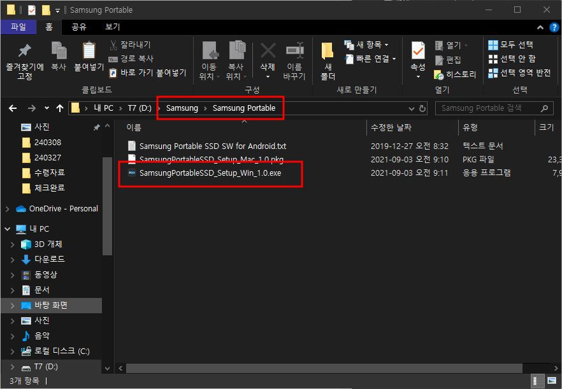Image resolution: width=562 pixels, height=389 pixels.
Task: Select SamsungPortableSSD_Setup_Mac_1.0.pkg file
Action: pos(212,159)
